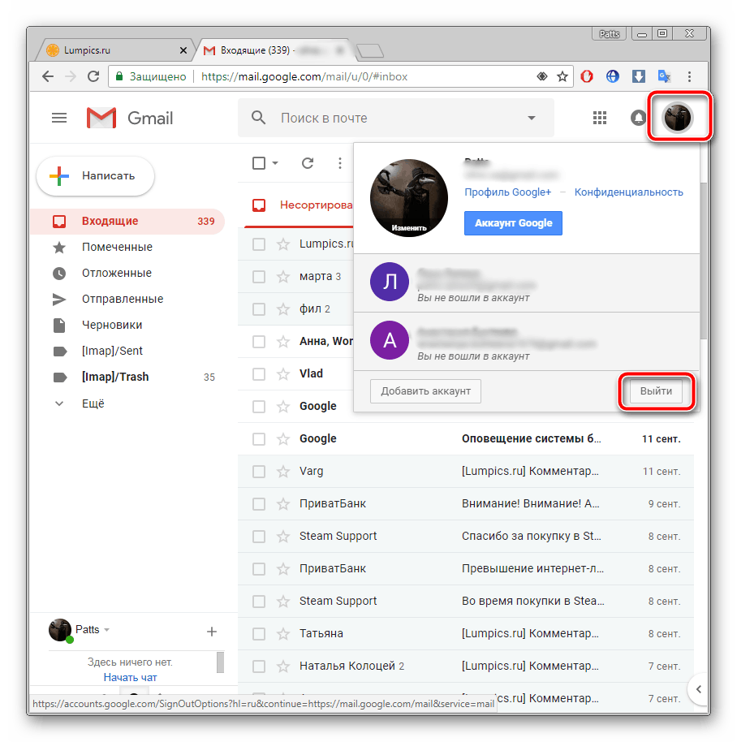The image size is (737, 742).
Task: Click Добавить аккаунт button
Action: 425,390
